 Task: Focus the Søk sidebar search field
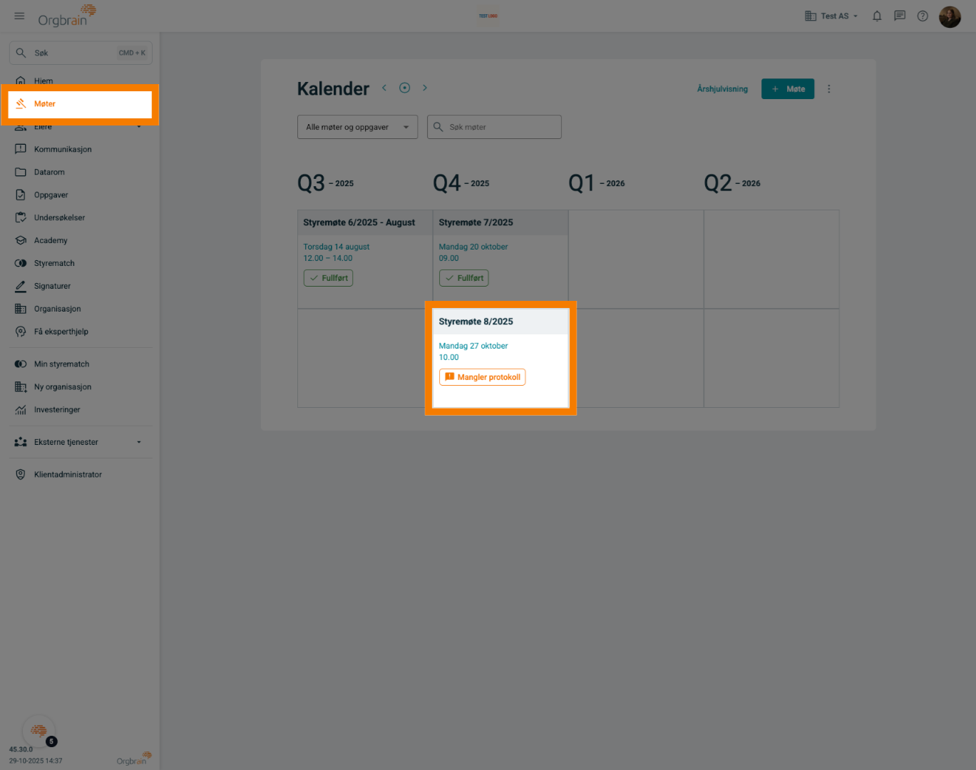coord(81,53)
